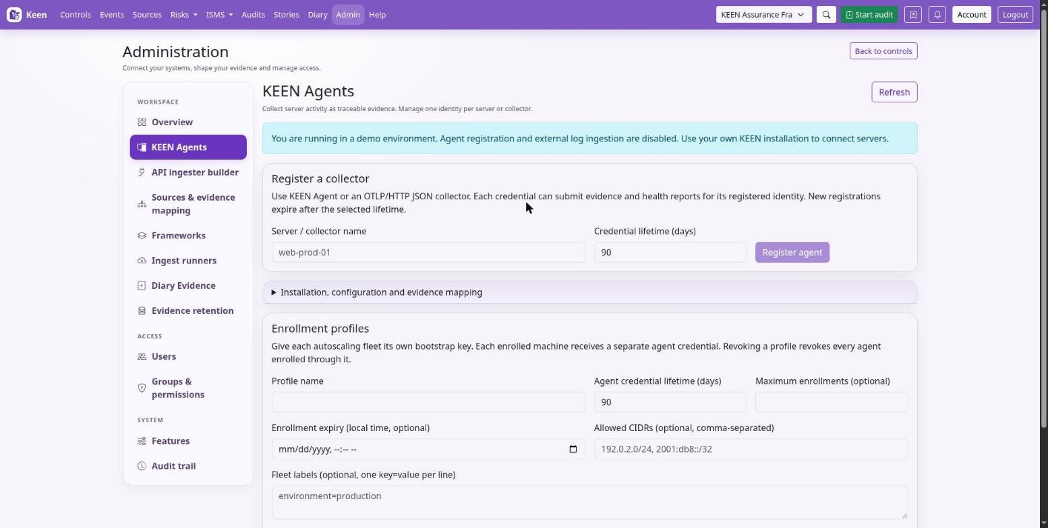Click the Back to controls button
1048x528 pixels.
coord(883,51)
